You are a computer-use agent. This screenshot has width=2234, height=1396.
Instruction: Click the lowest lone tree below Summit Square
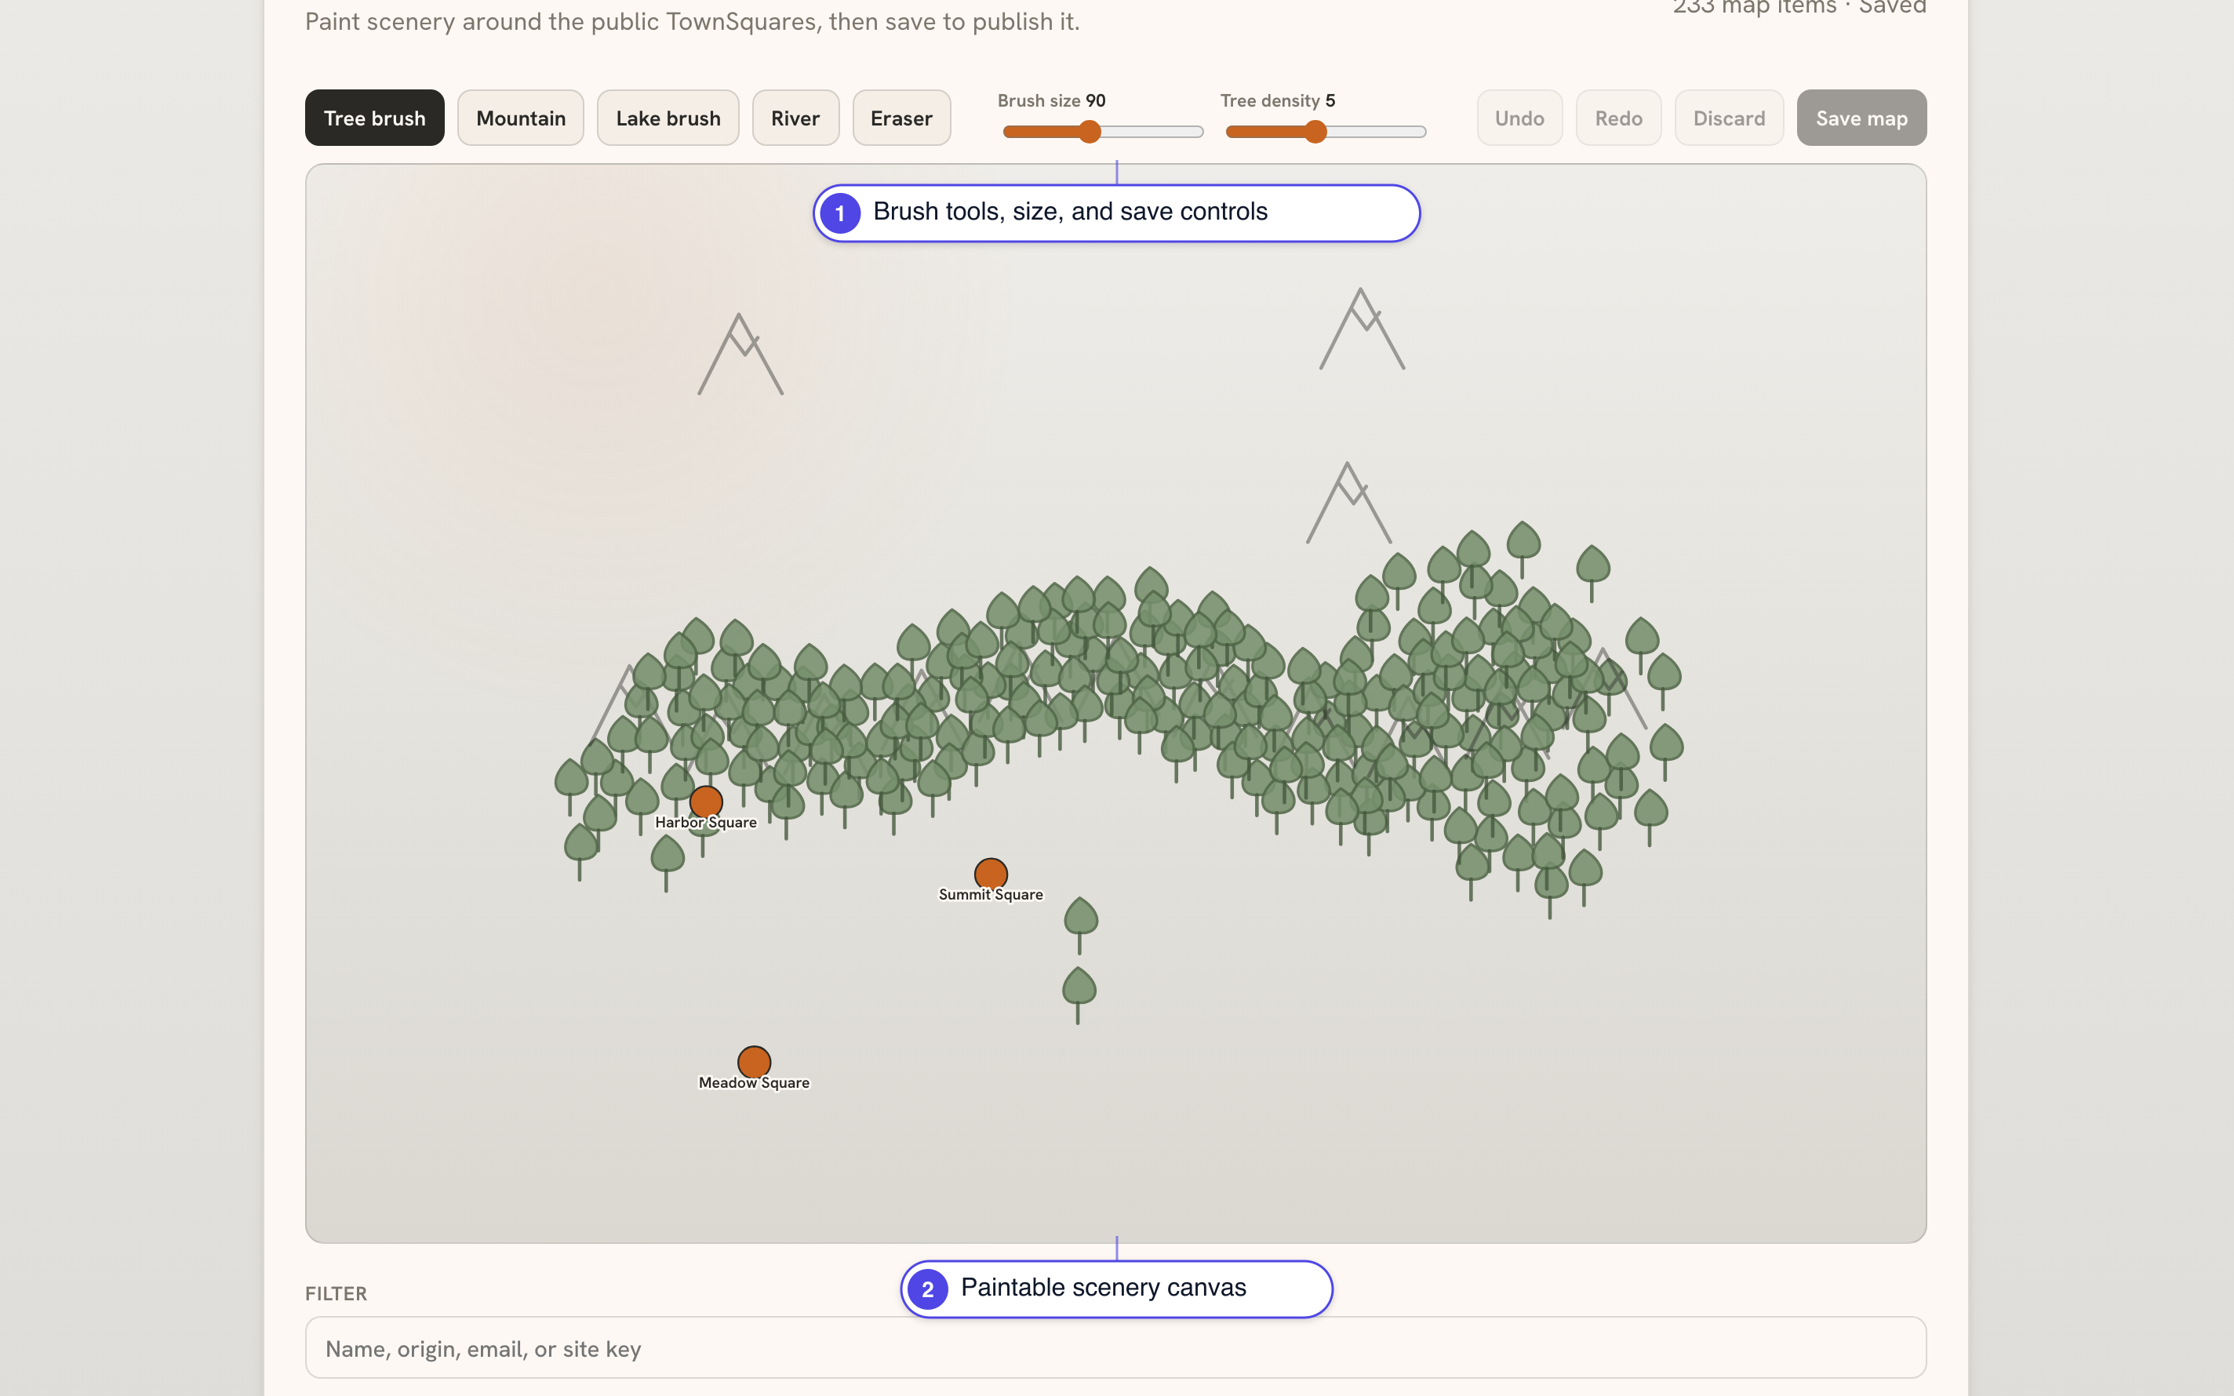point(1079,994)
